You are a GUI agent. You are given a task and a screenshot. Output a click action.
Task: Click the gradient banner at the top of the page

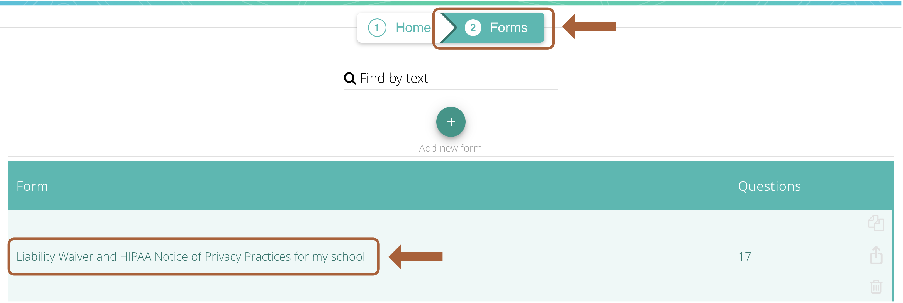click(x=451, y=3)
